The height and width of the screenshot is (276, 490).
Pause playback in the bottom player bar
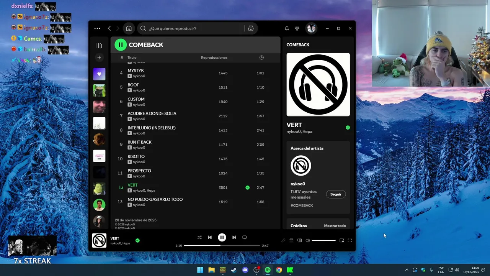pos(222,237)
